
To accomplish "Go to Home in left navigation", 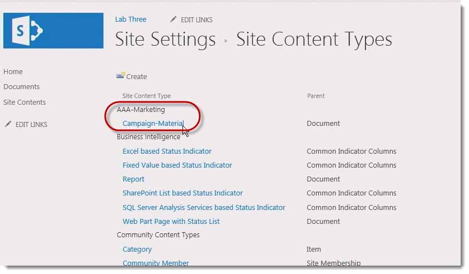I will coord(13,72).
